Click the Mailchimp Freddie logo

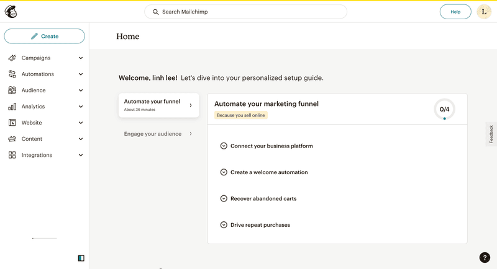(x=11, y=12)
